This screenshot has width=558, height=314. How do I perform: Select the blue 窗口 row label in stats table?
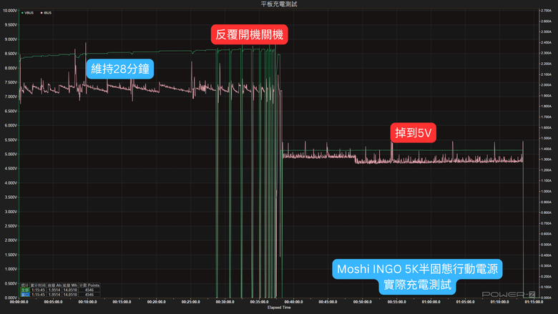25,295
